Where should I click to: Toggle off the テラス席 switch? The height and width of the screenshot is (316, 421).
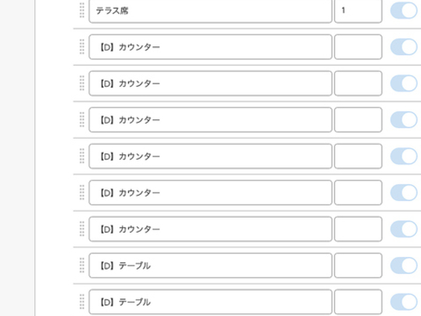[404, 11]
